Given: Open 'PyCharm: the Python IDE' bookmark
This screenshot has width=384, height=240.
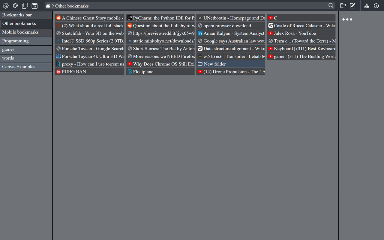Looking at the screenshot, I should (x=160, y=18).
